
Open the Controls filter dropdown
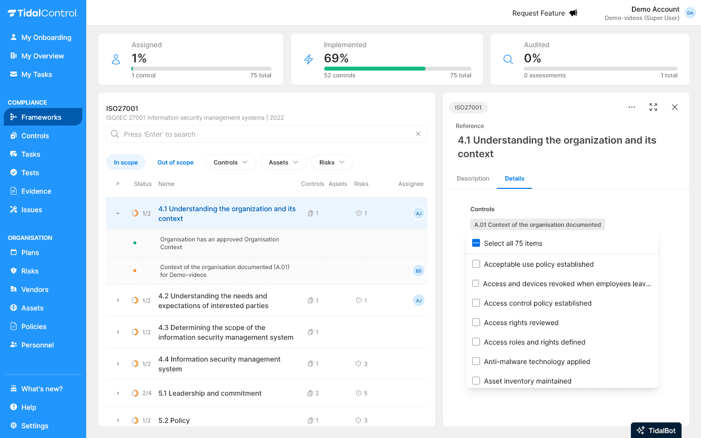(x=231, y=162)
